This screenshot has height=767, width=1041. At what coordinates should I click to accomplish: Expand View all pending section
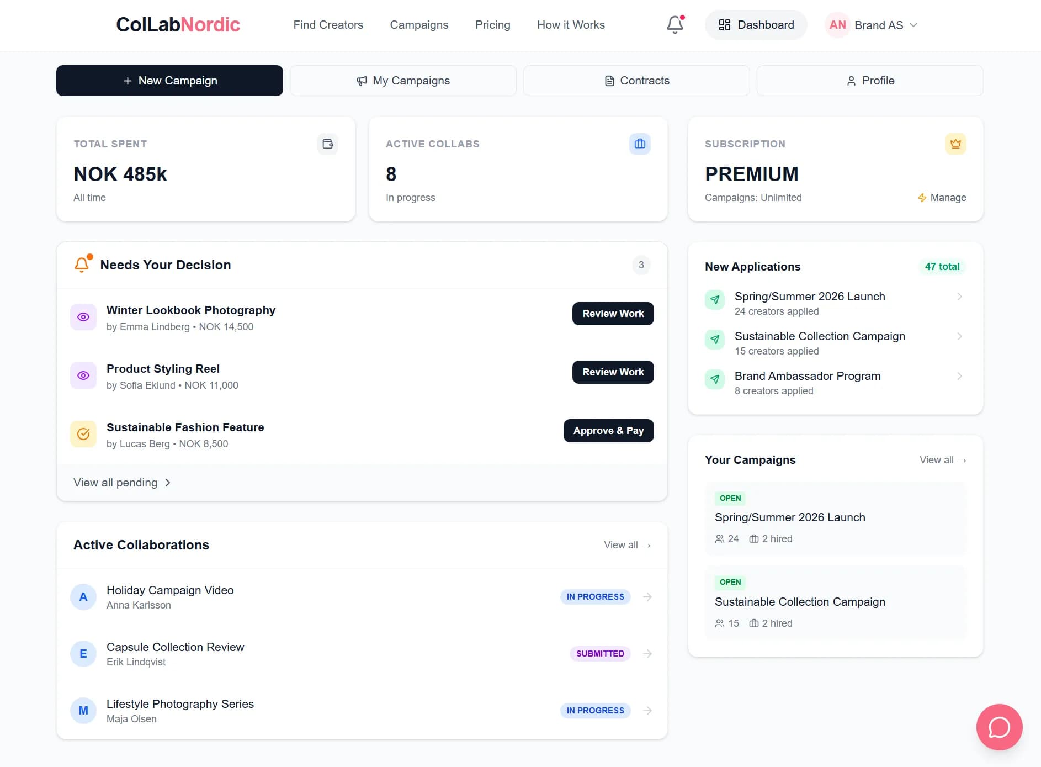coord(122,482)
